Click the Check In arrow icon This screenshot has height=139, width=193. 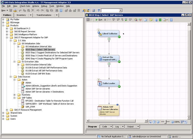click(x=88, y=10)
